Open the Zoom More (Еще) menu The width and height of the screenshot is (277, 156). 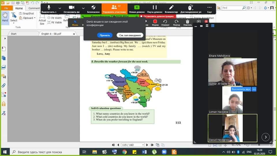click(209, 9)
